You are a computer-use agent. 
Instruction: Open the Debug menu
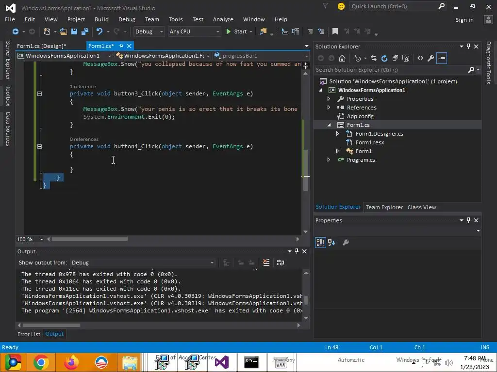coord(127,19)
